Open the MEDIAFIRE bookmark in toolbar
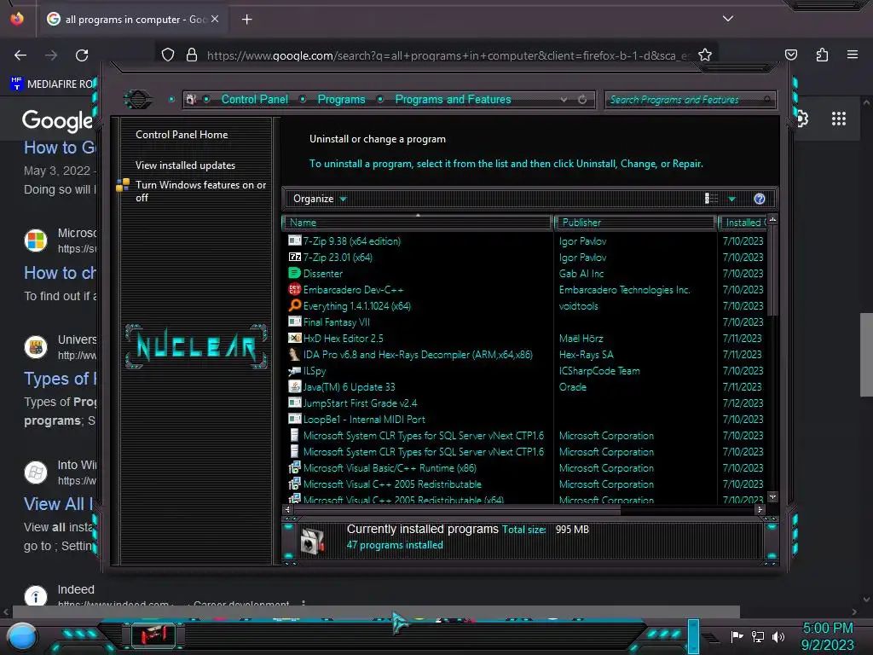The image size is (873, 655). pos(54,84)
